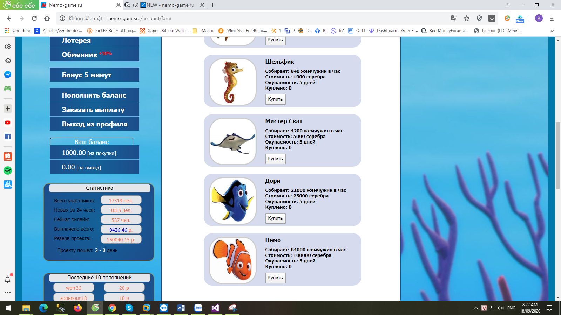Click the Дори blue fish picture
561x315 pixels.
click(233, 201)
